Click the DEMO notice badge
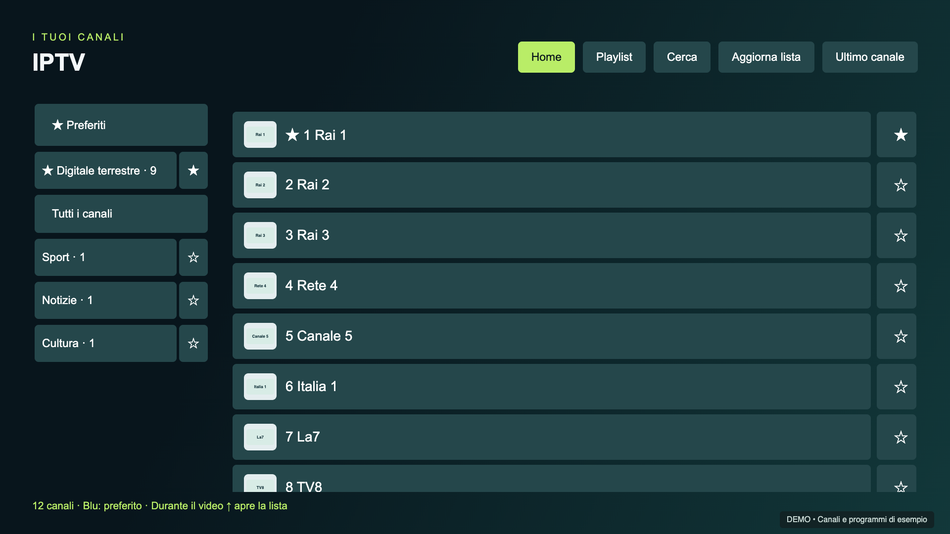Image resolution: width=950 pixels, height=534 pixels. [857, 519]
